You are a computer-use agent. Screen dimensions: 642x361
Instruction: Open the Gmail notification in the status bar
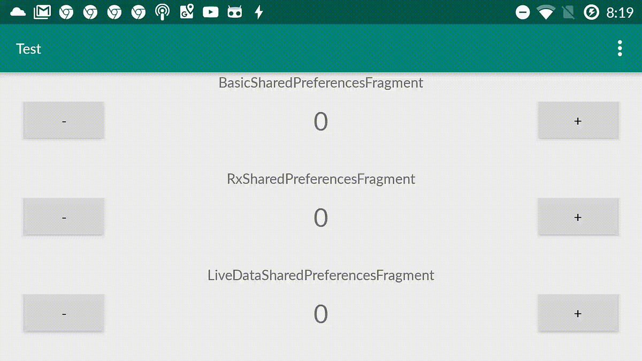42,11
